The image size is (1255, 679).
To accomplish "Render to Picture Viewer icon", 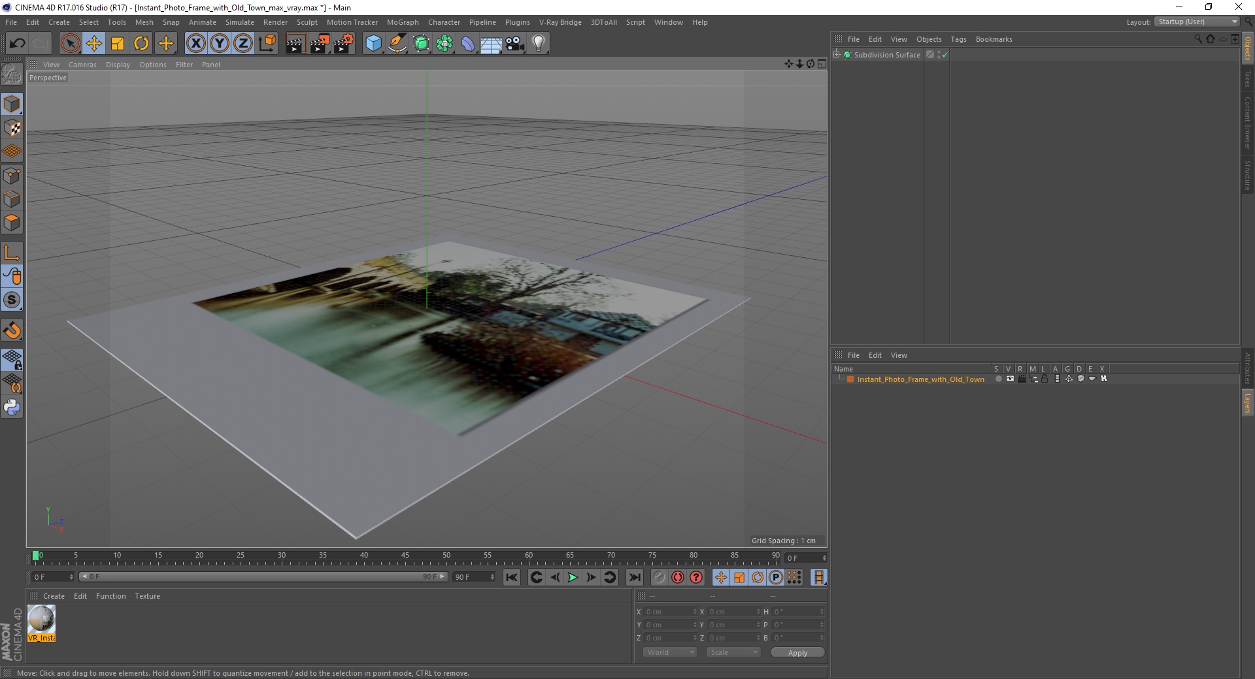I will (320, 44).
